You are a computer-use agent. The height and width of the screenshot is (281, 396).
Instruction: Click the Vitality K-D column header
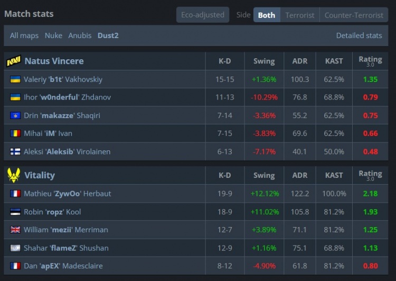click(225, 175)
